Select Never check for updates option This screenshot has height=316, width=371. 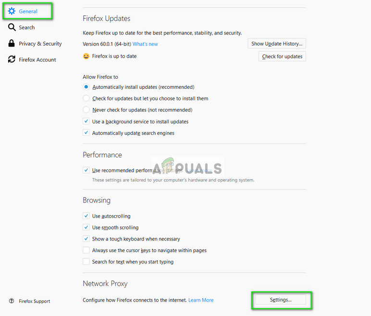pyautogui.click(x=86, y=110)
